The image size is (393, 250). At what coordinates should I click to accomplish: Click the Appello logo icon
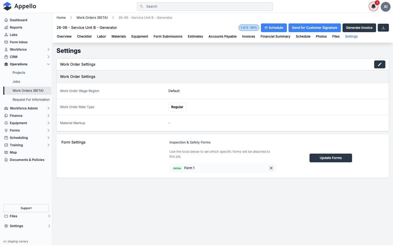pos(7,6)
